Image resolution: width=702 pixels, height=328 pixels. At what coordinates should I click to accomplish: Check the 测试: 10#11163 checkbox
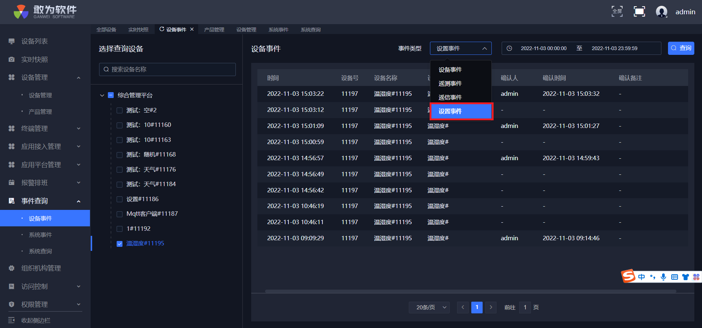120,140
